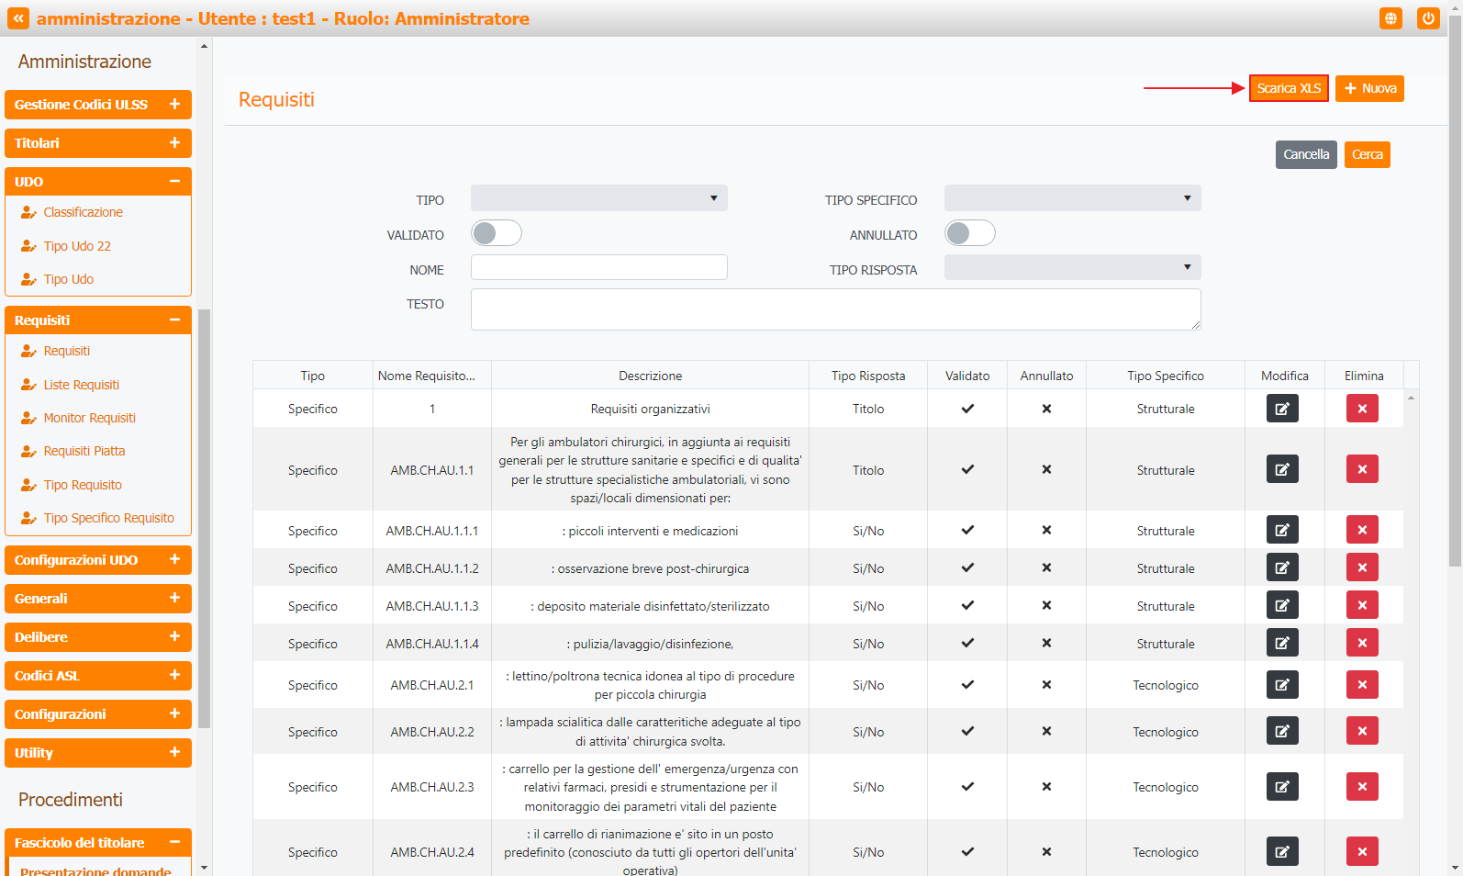Click into the NOME text field
The width and height of the screenshot is (1463, 876).
(598, 267)
